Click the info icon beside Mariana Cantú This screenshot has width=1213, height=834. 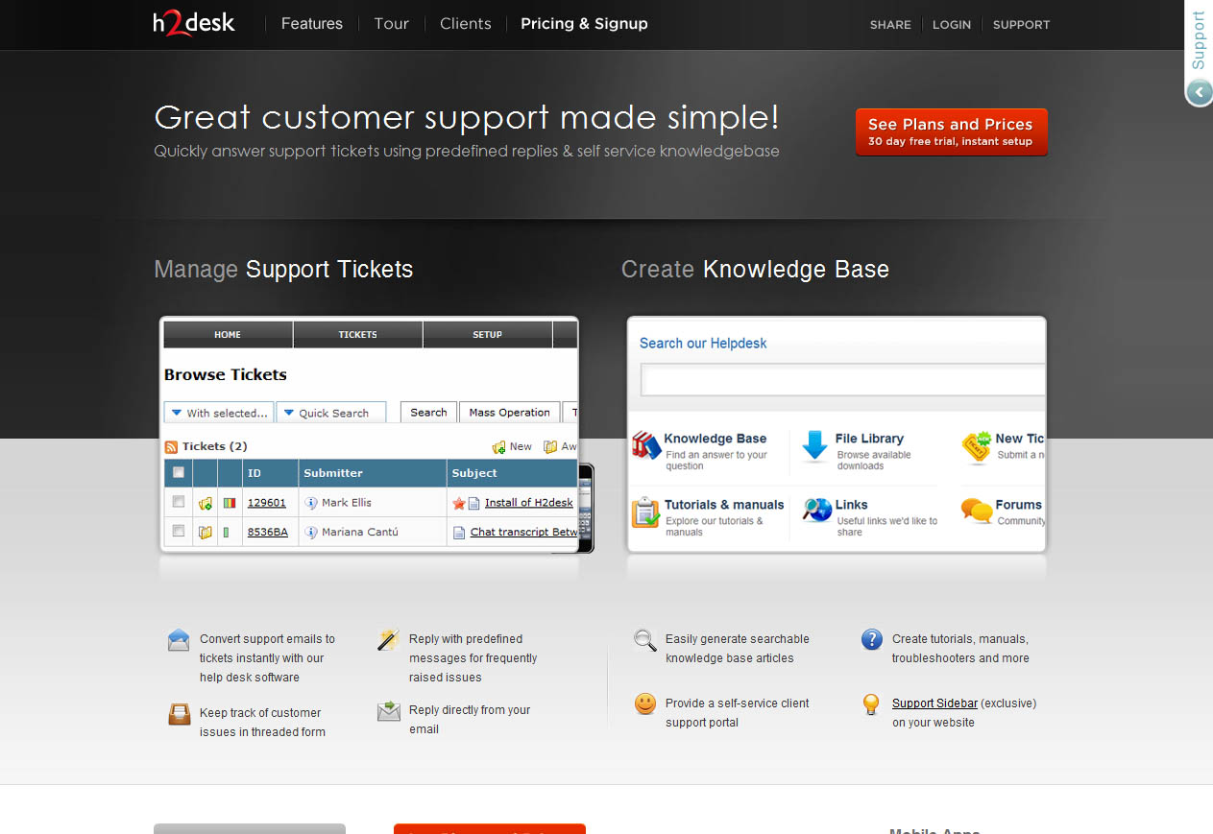[x=310, y=532]
